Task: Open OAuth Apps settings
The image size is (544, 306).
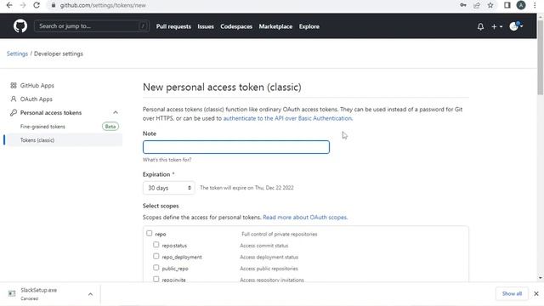Action: click(36, 99)
